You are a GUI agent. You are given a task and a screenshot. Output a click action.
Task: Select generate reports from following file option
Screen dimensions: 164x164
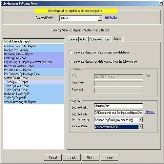click(71, 61)
